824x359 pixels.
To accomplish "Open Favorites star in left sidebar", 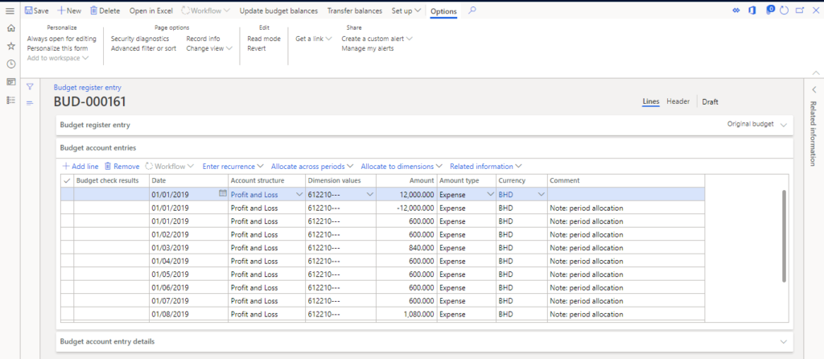I will (x=10, y=46).
